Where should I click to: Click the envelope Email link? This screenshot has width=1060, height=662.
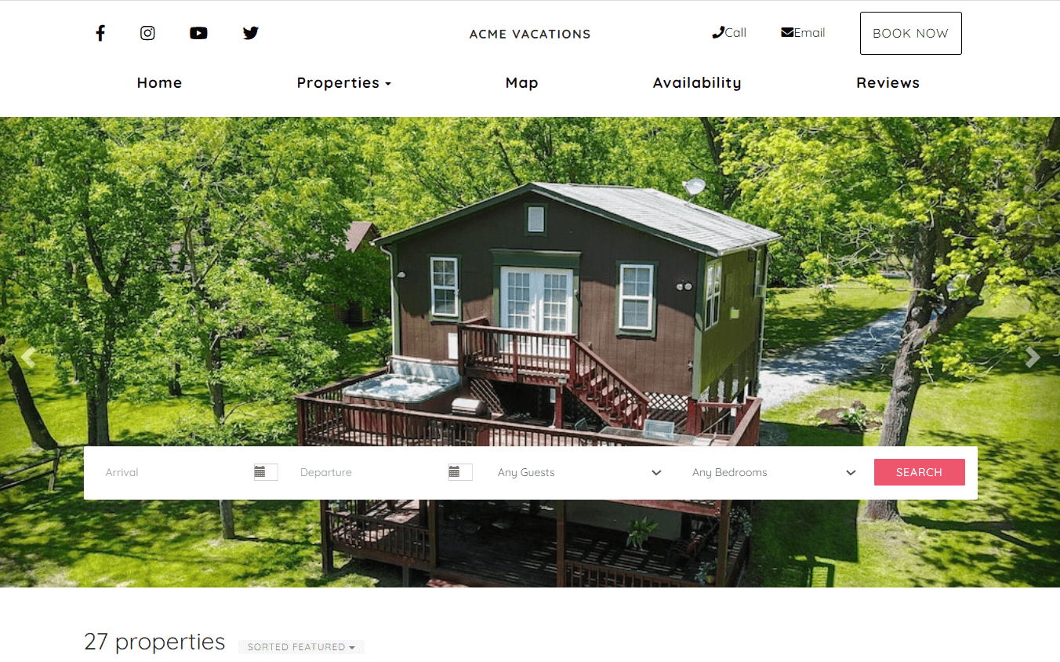803,33
